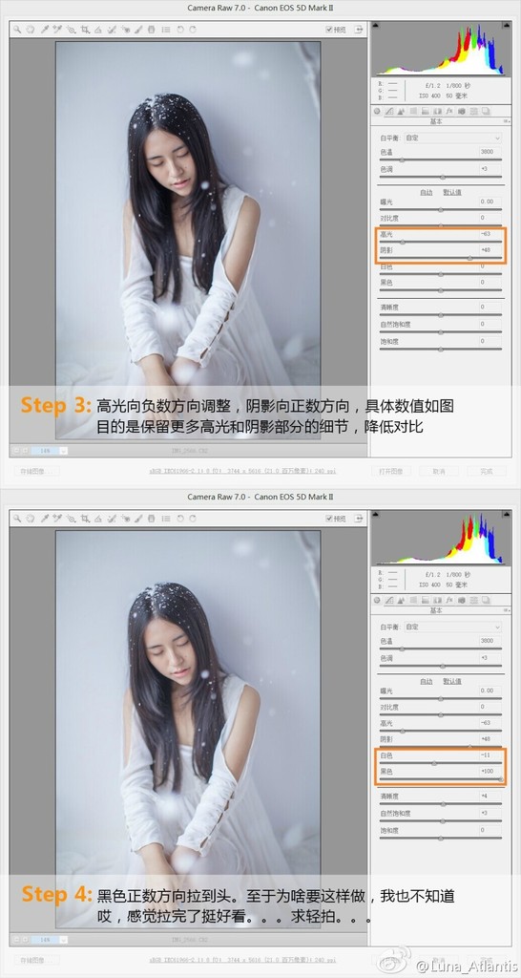Toggle full screen mode in Step 3 window
521x978 pixels.
pyautogui.click(x=359, y=30)
